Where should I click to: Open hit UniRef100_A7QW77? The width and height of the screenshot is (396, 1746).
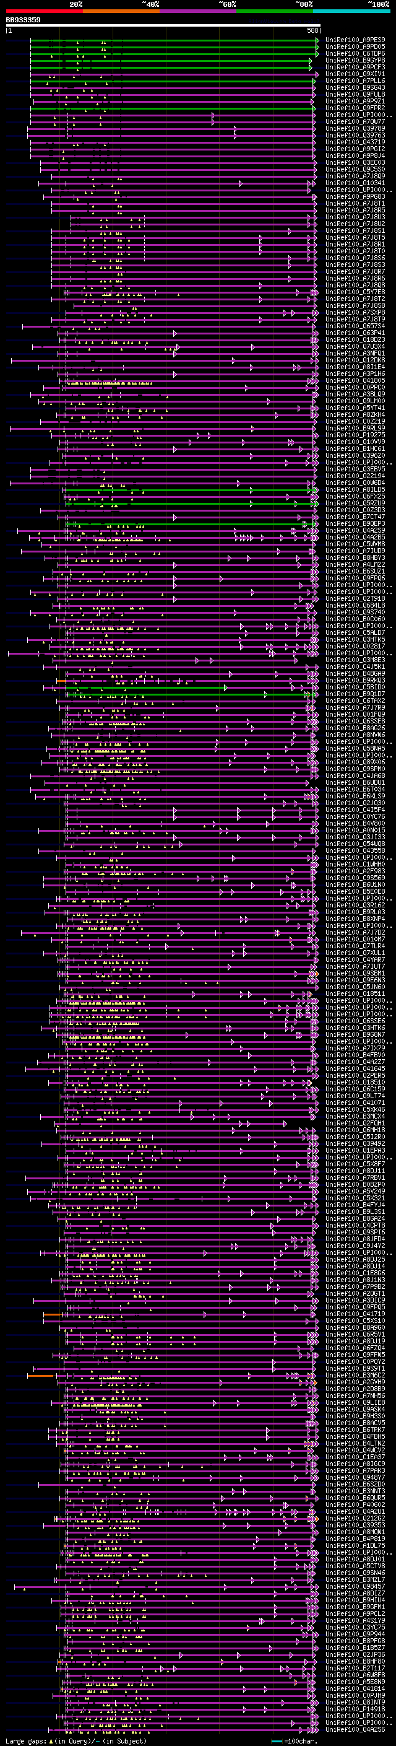[x=355, y=121]
